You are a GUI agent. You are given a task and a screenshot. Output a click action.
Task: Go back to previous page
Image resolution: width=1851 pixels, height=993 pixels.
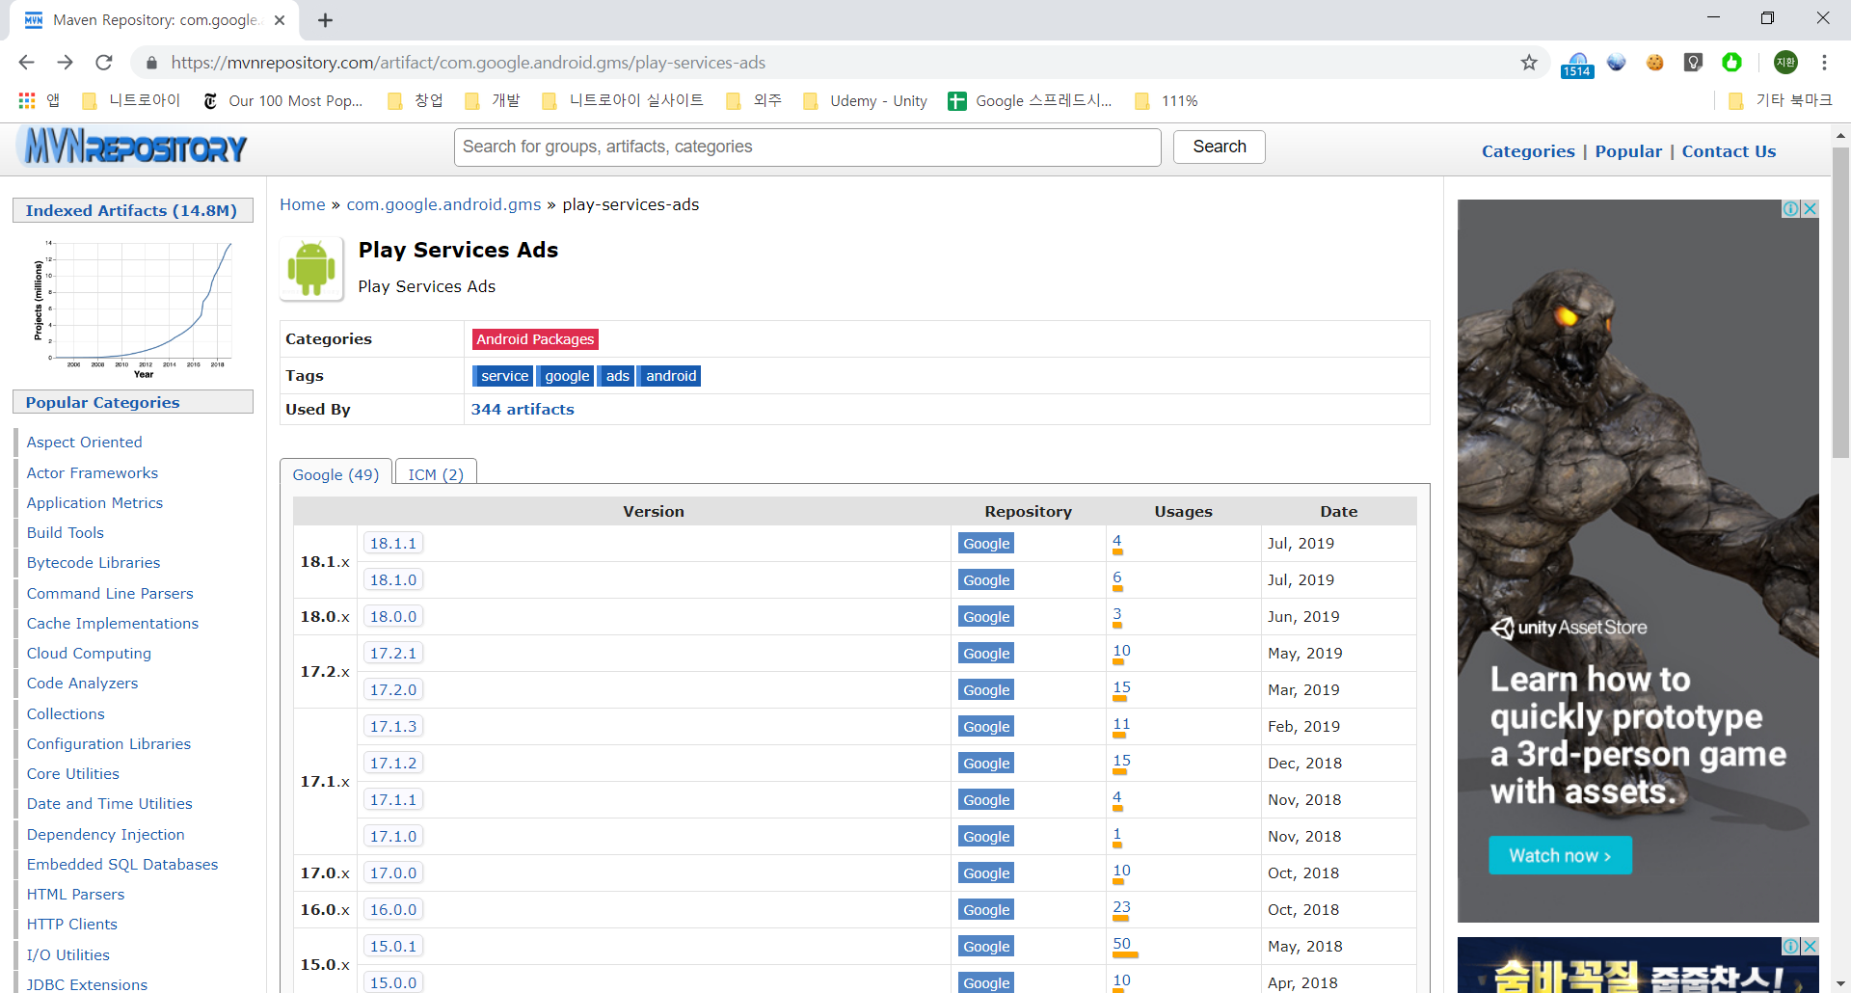[x=26, y=63]
